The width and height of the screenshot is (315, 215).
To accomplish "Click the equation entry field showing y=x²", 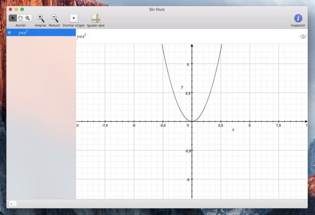I will pyautogui.click(x=187, y=36).
